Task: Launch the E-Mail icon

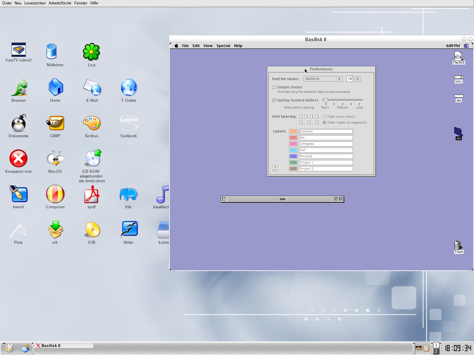Action: 92,87
